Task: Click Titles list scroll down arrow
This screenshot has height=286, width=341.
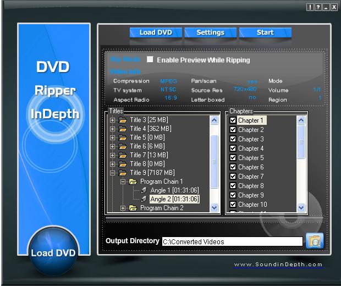Action: [214, 208]
